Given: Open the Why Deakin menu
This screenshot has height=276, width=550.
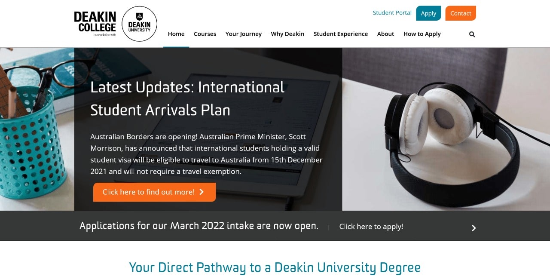Looking at the screenshot, I should 287,34.
